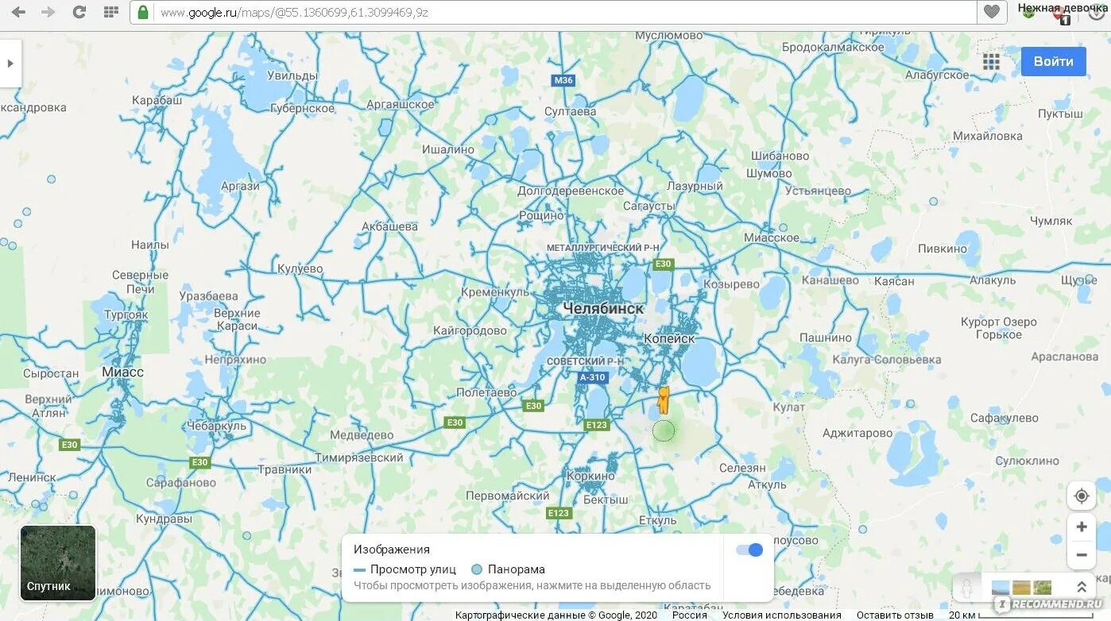
Task: Click the Курорт Озеро Горькое label
Action: coord(998,328)
